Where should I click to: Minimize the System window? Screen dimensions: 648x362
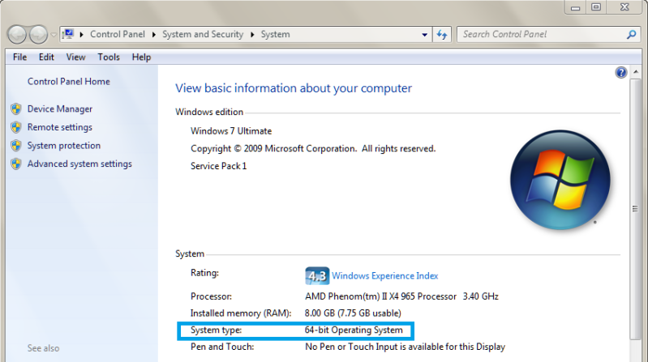point(575,7)
